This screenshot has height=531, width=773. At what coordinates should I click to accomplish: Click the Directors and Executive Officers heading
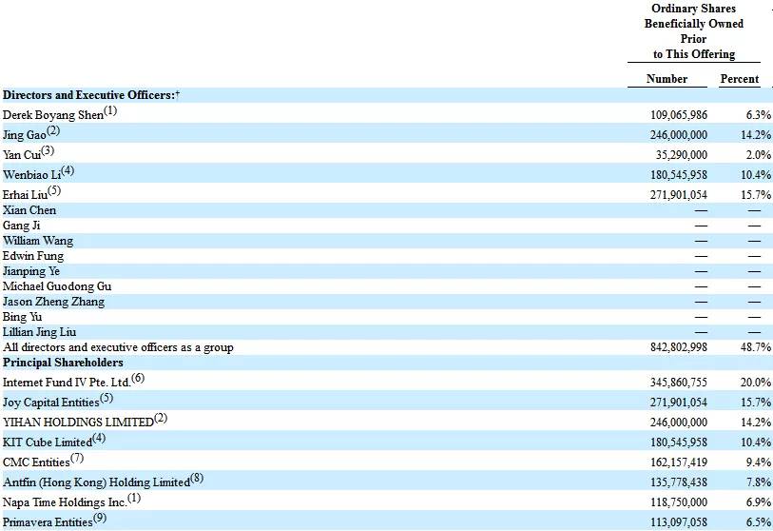[x=91, y=95]
